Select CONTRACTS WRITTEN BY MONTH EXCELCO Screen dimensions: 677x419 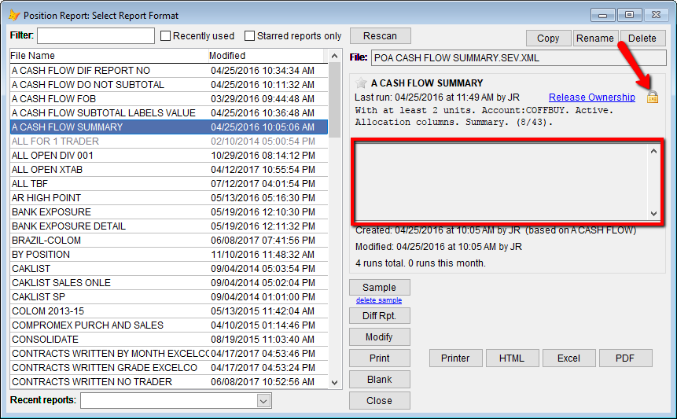tap(169, 354)
